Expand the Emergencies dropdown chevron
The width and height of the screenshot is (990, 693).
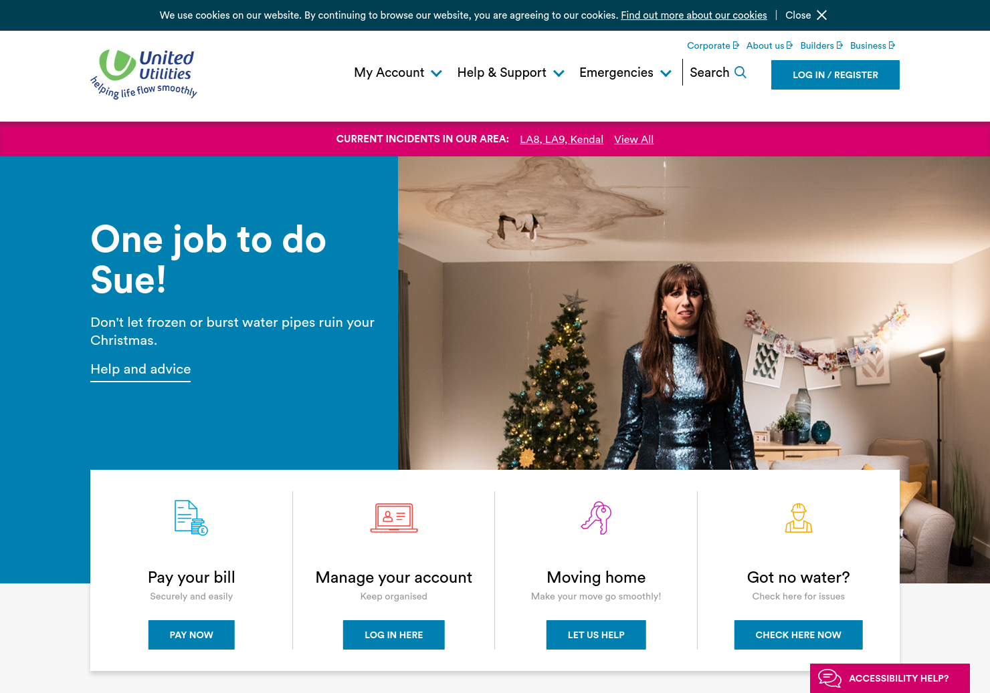point(666,74)
